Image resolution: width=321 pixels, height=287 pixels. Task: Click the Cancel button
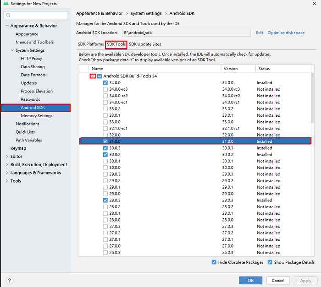tap(278, 281)
